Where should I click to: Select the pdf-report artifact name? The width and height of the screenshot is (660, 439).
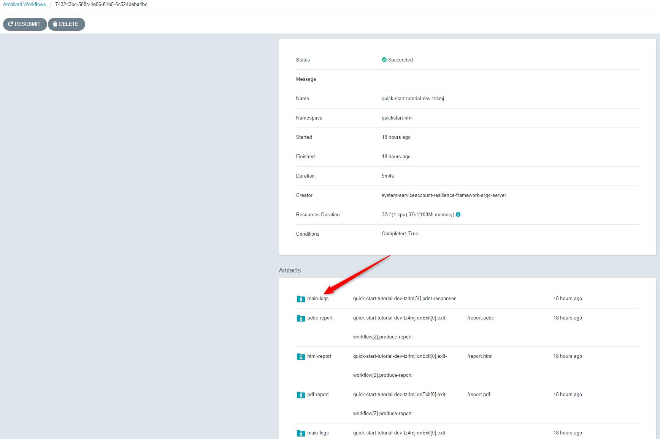click(317, 395)
